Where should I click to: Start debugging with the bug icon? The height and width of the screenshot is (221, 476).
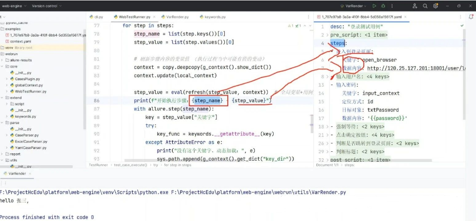point(383,6)
